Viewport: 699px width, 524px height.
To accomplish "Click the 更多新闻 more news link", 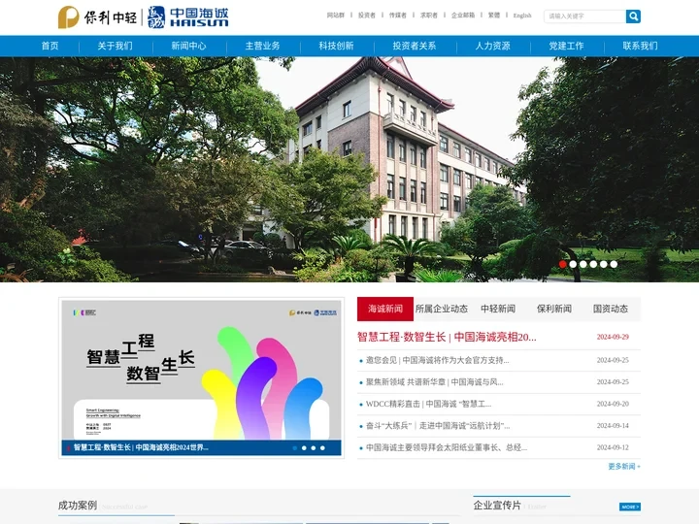I will click(624, 467).
